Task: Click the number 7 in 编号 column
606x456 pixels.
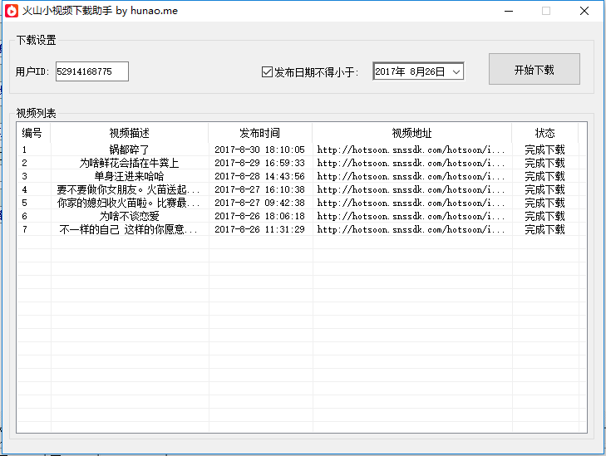Action: coord(24,230)
